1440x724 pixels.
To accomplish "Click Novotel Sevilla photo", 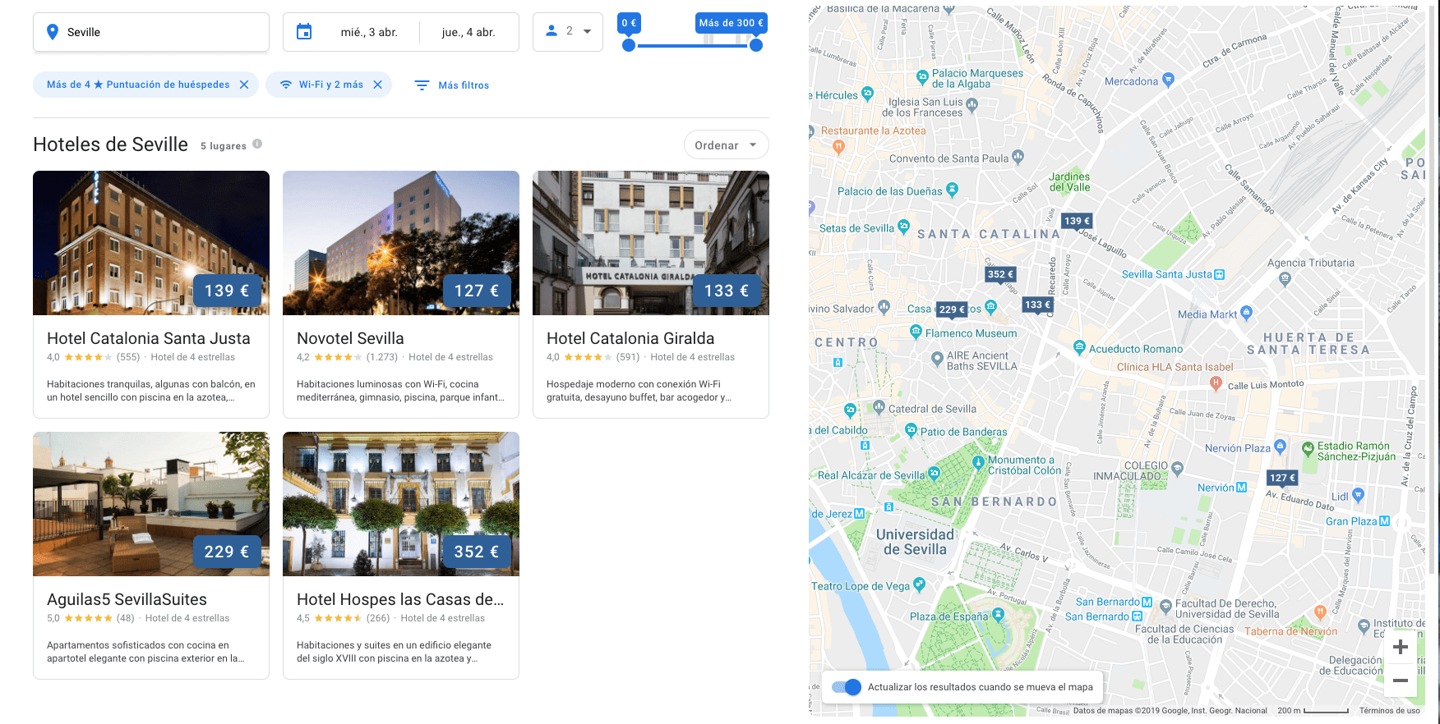I will [x=401, y=243].
